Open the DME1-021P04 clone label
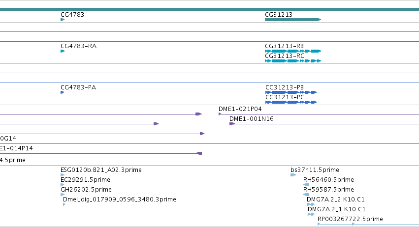 tap(240, 109)
